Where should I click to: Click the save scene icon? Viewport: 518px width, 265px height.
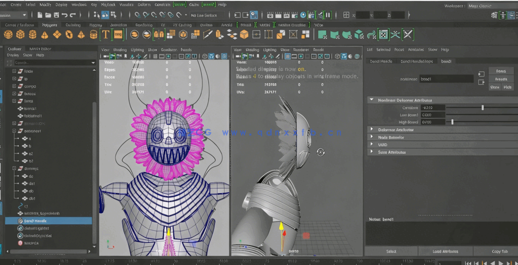[x=56, y=15]
